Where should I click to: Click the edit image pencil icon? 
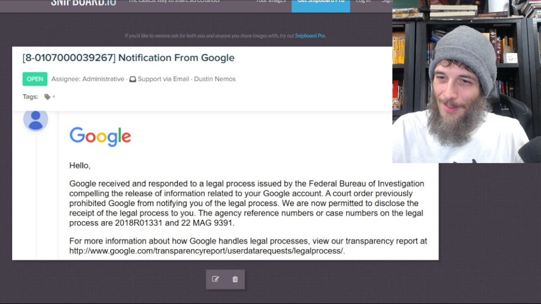tap(216, 279)
